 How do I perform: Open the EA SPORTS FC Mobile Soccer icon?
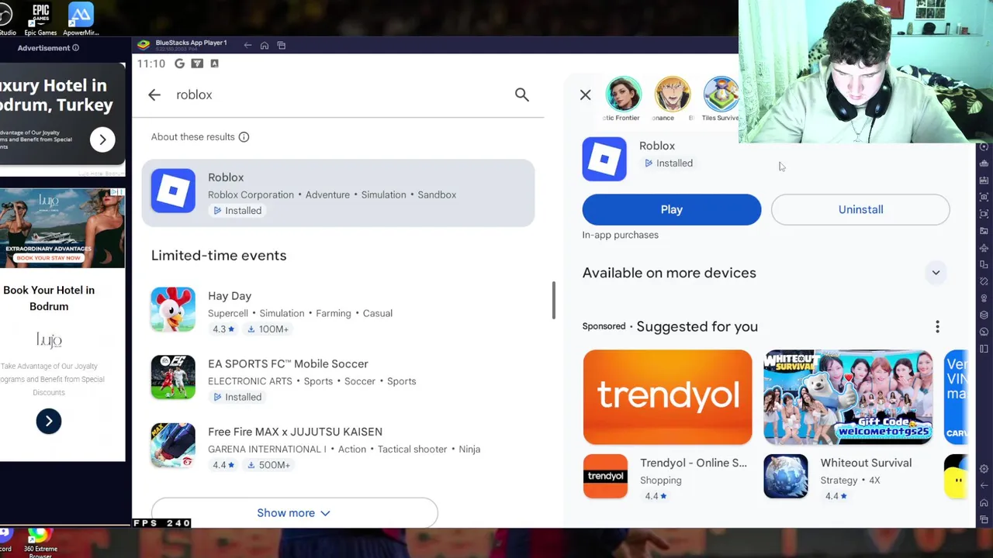[173, 377]
